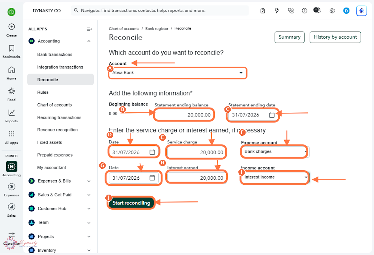The image size is (374, 255).
Task: Open the tasks clipboard icon
Action: point(263,11)
